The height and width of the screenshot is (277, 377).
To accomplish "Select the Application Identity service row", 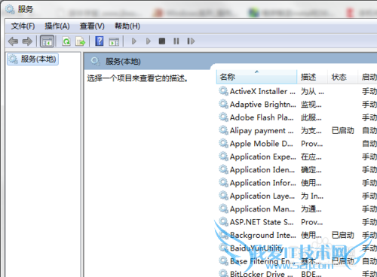I will [298, 169].
